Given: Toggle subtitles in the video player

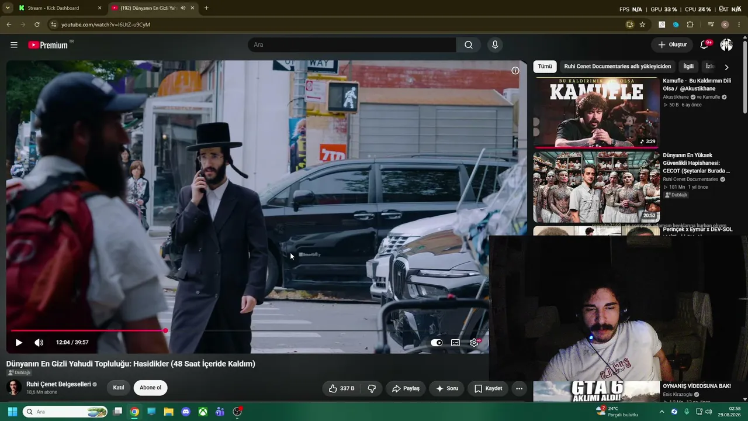Looking at the screenshot, I should point(455,343).
